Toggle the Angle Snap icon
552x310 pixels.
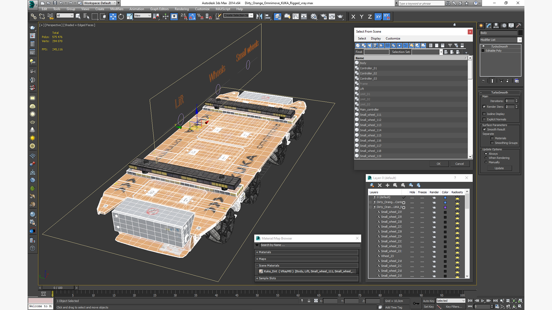(192, 17)
